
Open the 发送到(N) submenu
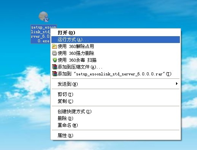pos(116,84)
